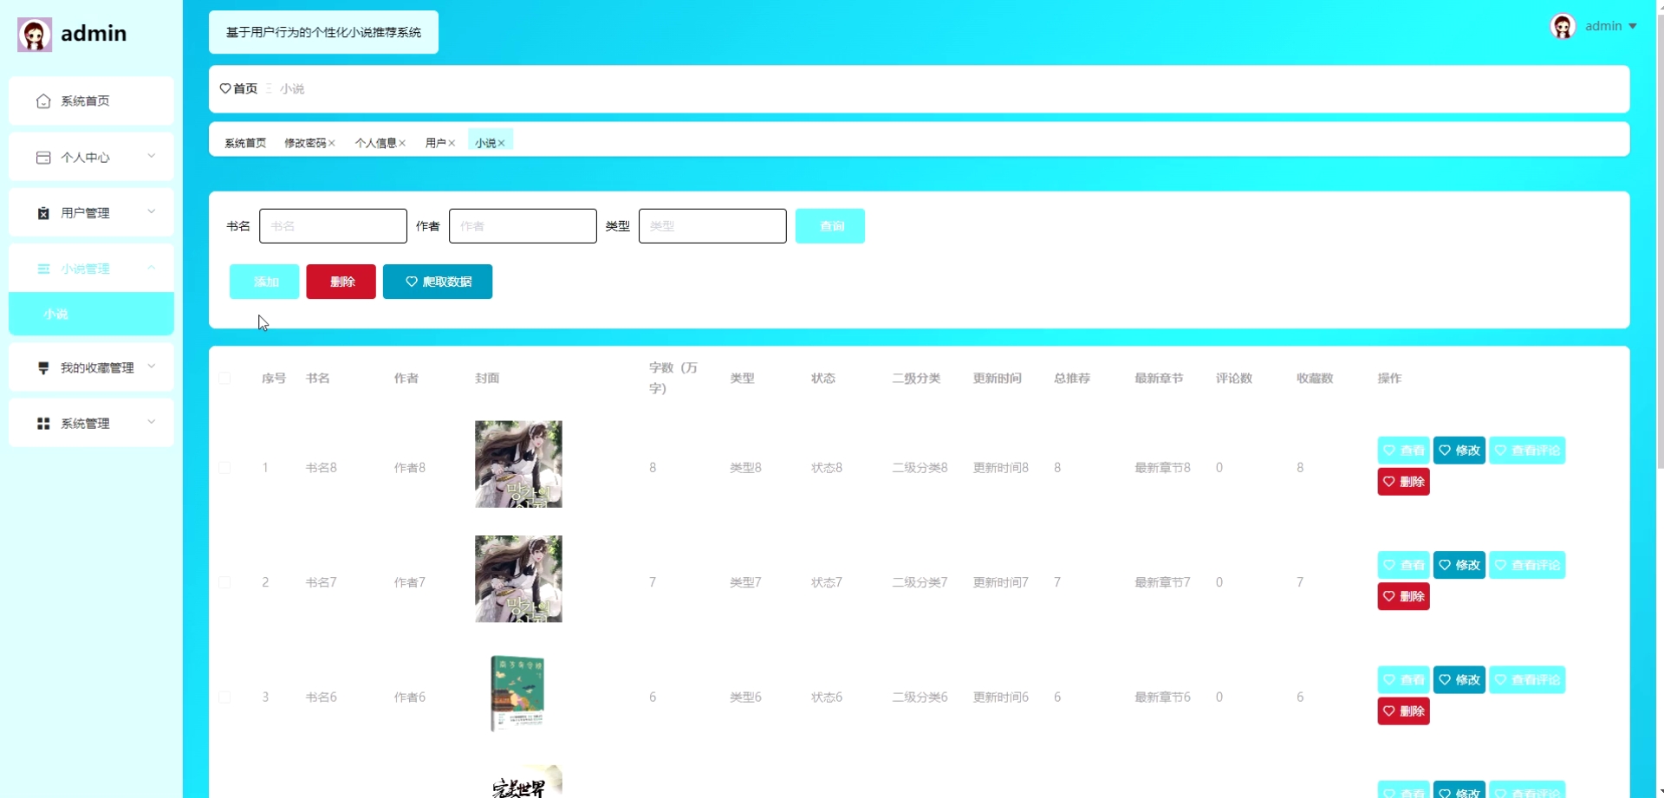
Task: Click heart icon on 书名8 删除 button
Action: coord(1389,482)
